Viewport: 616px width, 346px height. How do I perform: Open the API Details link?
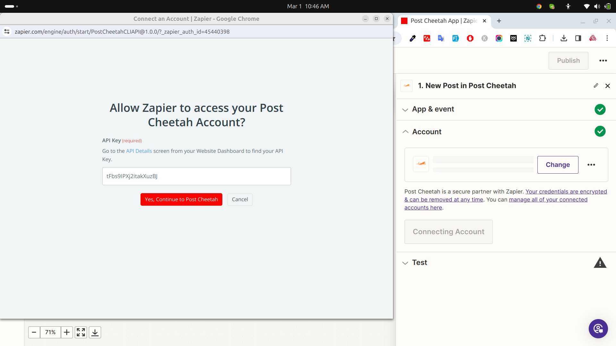click(139, 151)
